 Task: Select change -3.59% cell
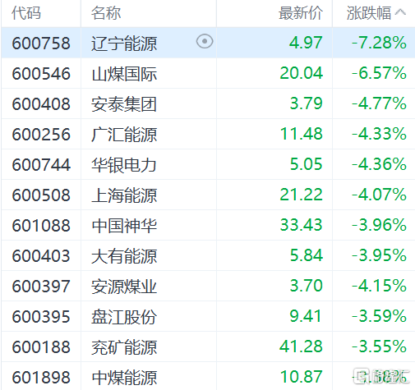(x=379, y=316)
